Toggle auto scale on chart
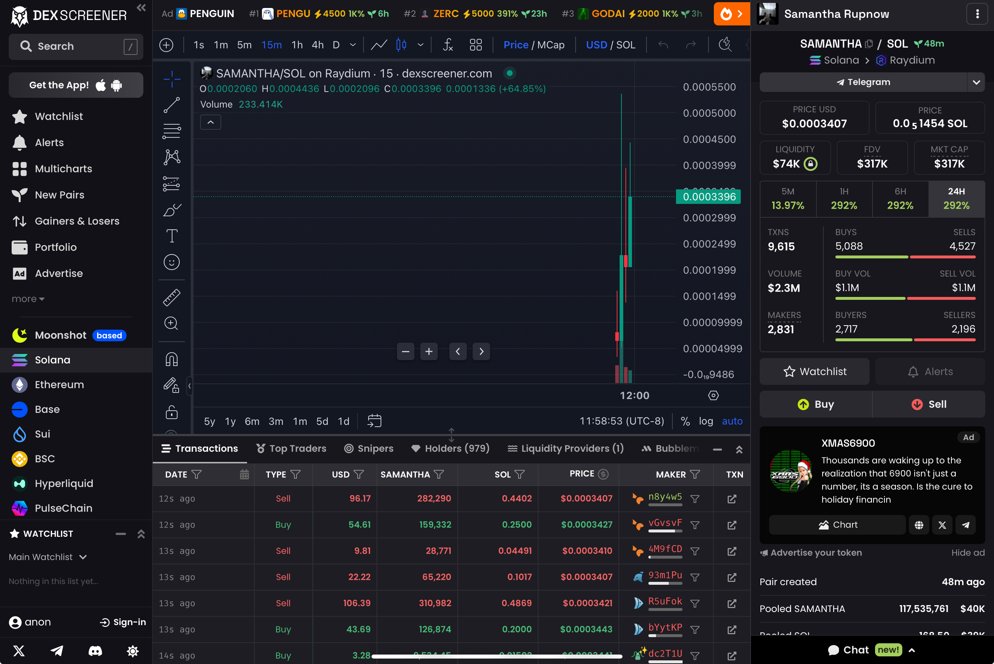The image size is (994, 664). (x=732, y=421)
